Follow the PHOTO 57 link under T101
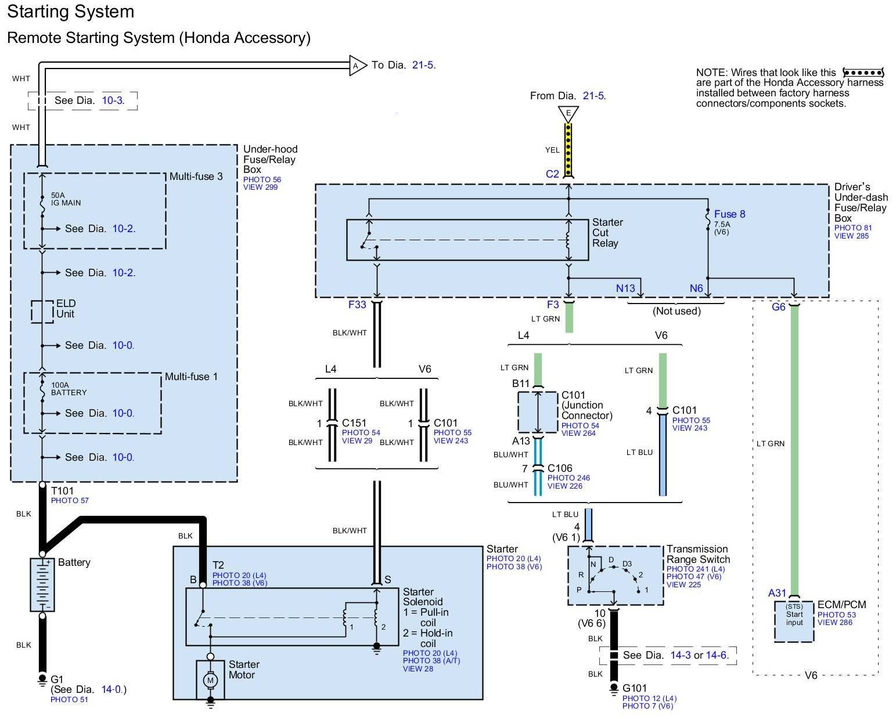The width and height of the screenshot is (896, 719). [70, 500]
